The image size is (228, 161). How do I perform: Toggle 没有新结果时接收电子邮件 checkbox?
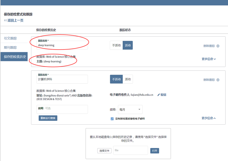pos(112,119)
